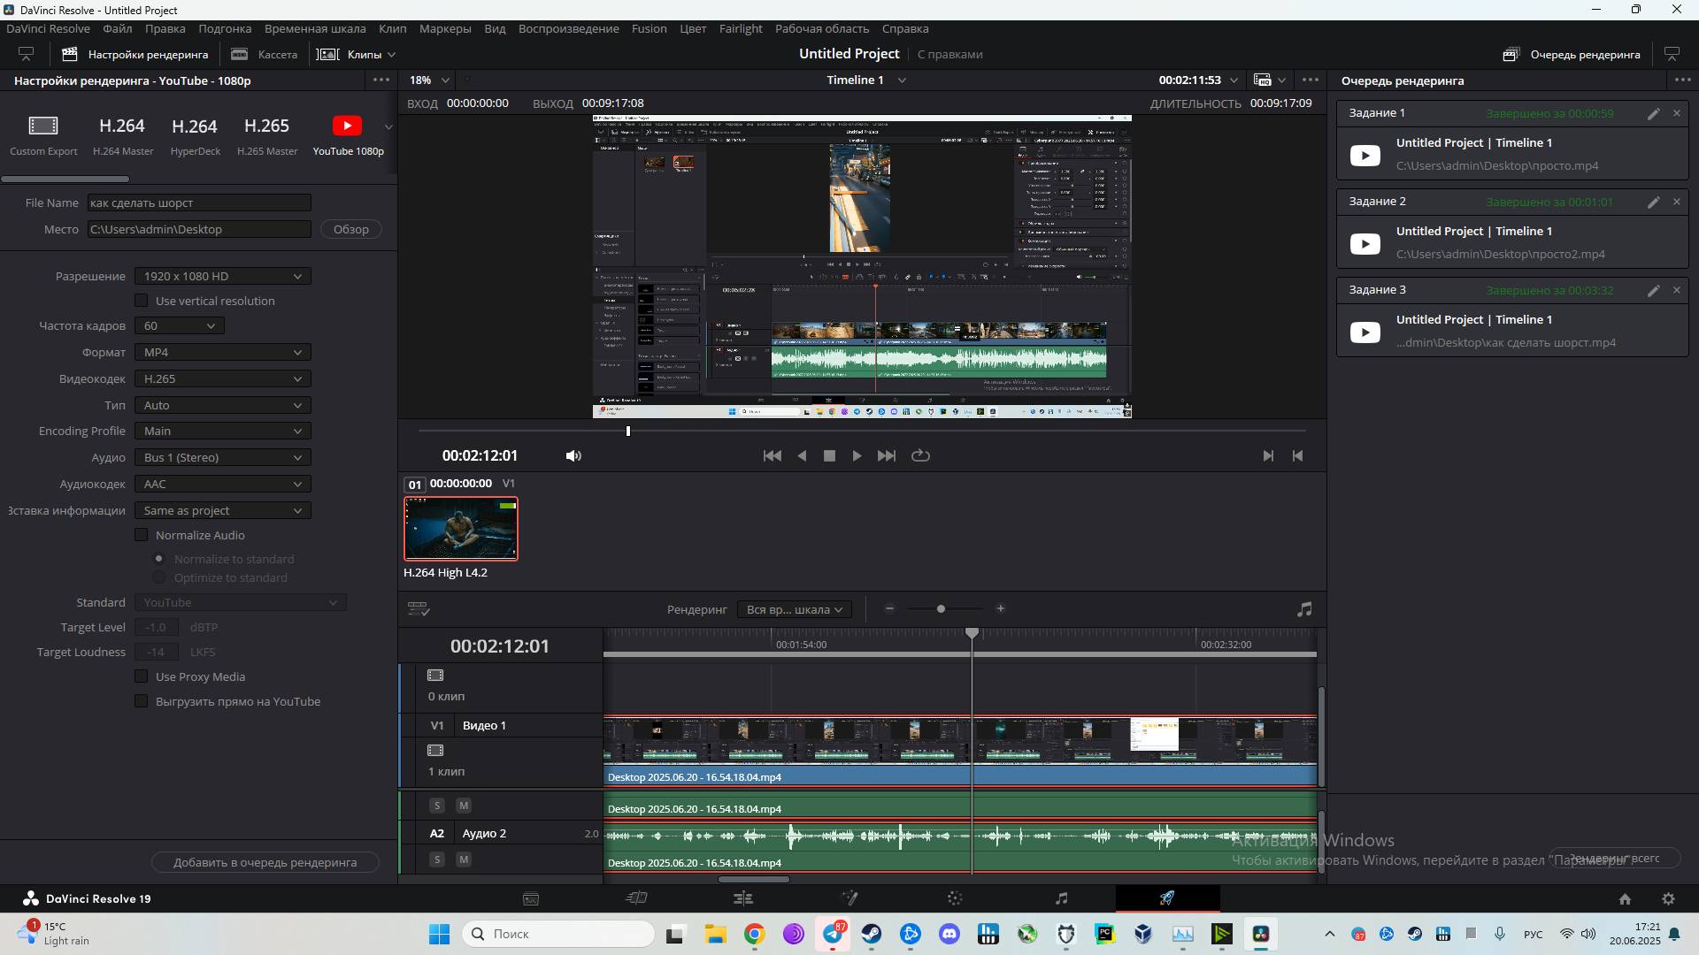The width and height of the screenshot is (1699, 955).
Task: Open the Аудиокодек AAC dropdown
Action: pyautogui.click(x=222, y=485)
